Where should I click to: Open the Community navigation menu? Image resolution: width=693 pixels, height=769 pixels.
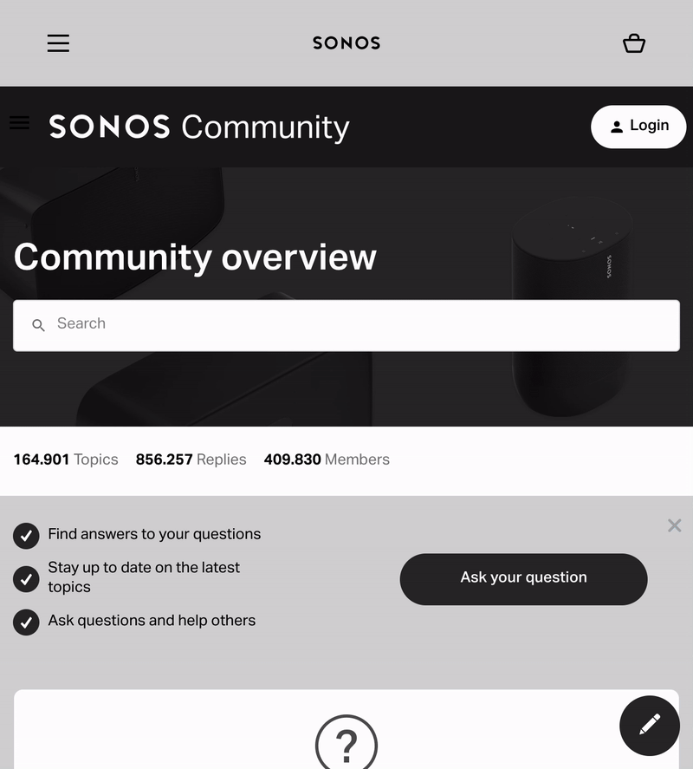pyautogui.click(x=19, y=123)
